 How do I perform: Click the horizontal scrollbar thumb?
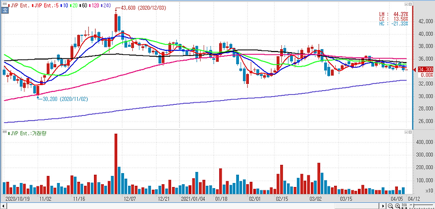[x=357, y=206]
